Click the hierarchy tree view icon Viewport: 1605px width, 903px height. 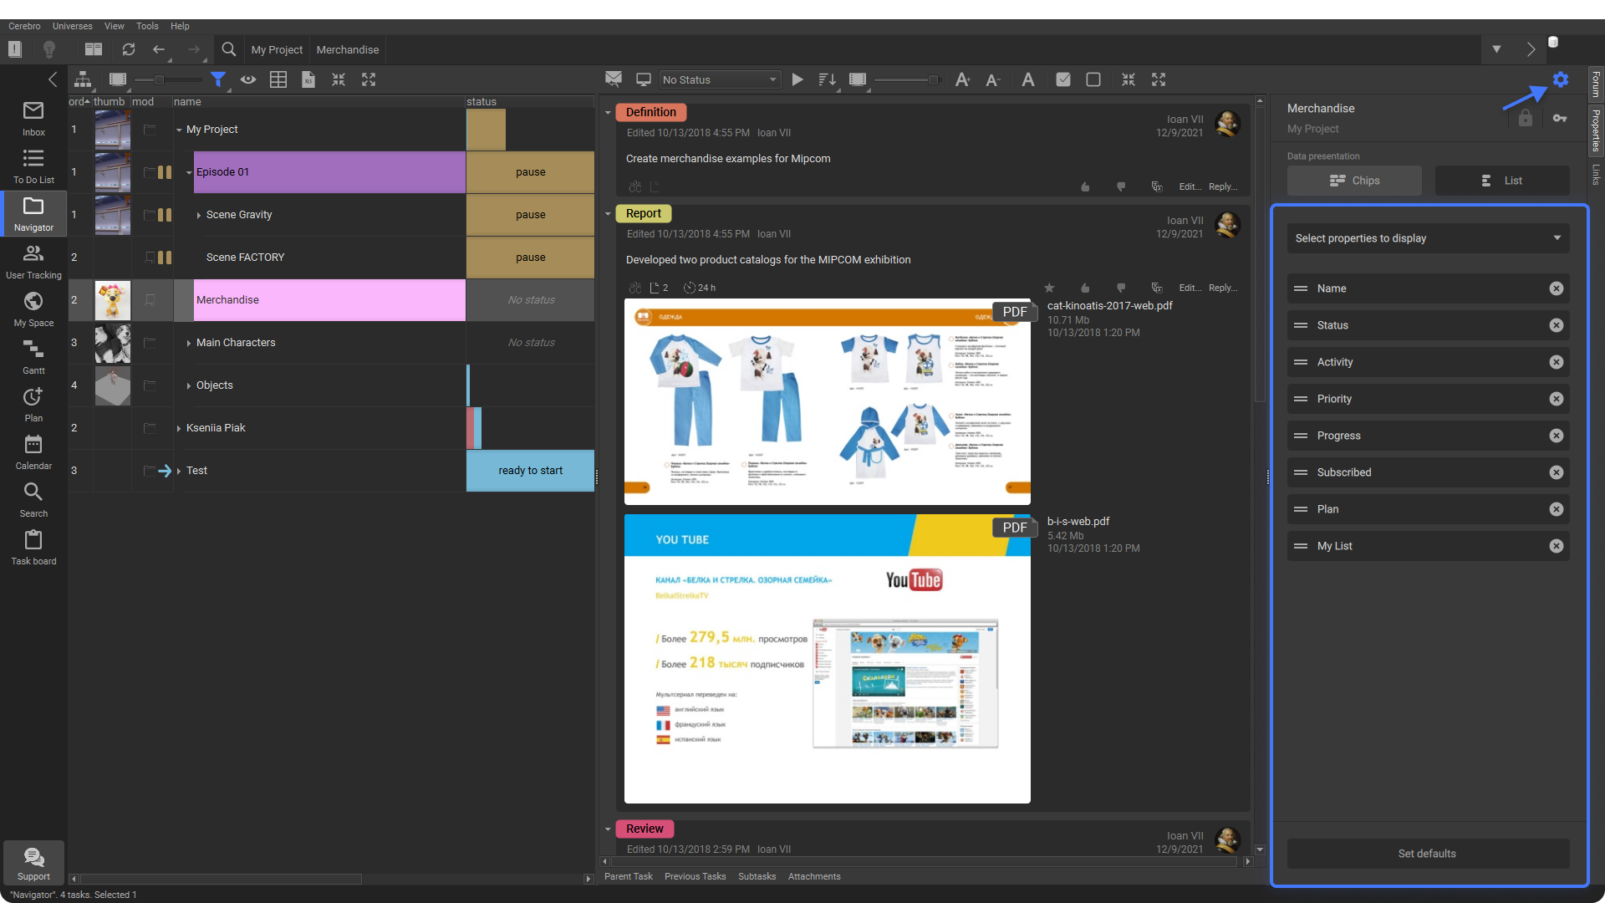tap(83, 79)
